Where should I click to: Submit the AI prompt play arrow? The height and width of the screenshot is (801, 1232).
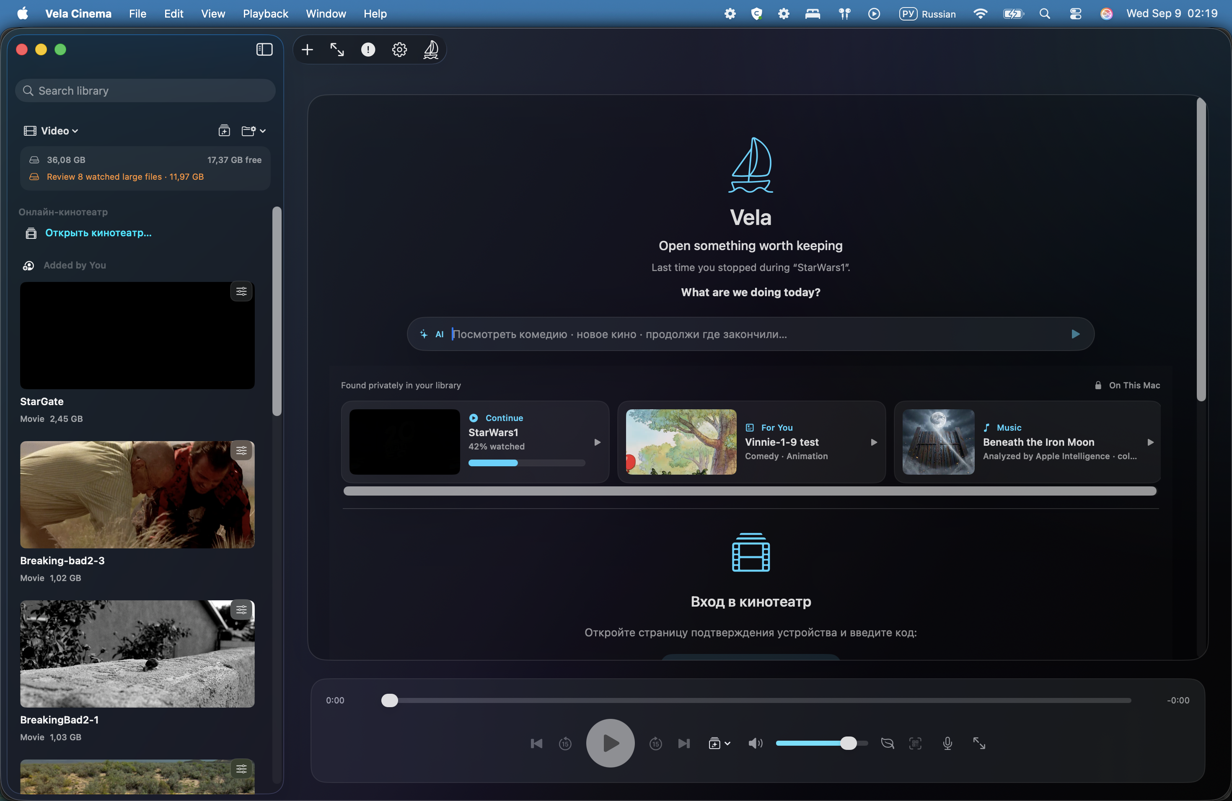pyautogui.click(x=1076, y=334)
